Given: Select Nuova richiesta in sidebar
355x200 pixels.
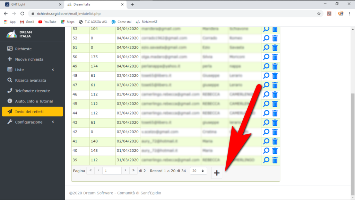Looking at the screenshot, I should pyautogui.click(x=29, y=59).
